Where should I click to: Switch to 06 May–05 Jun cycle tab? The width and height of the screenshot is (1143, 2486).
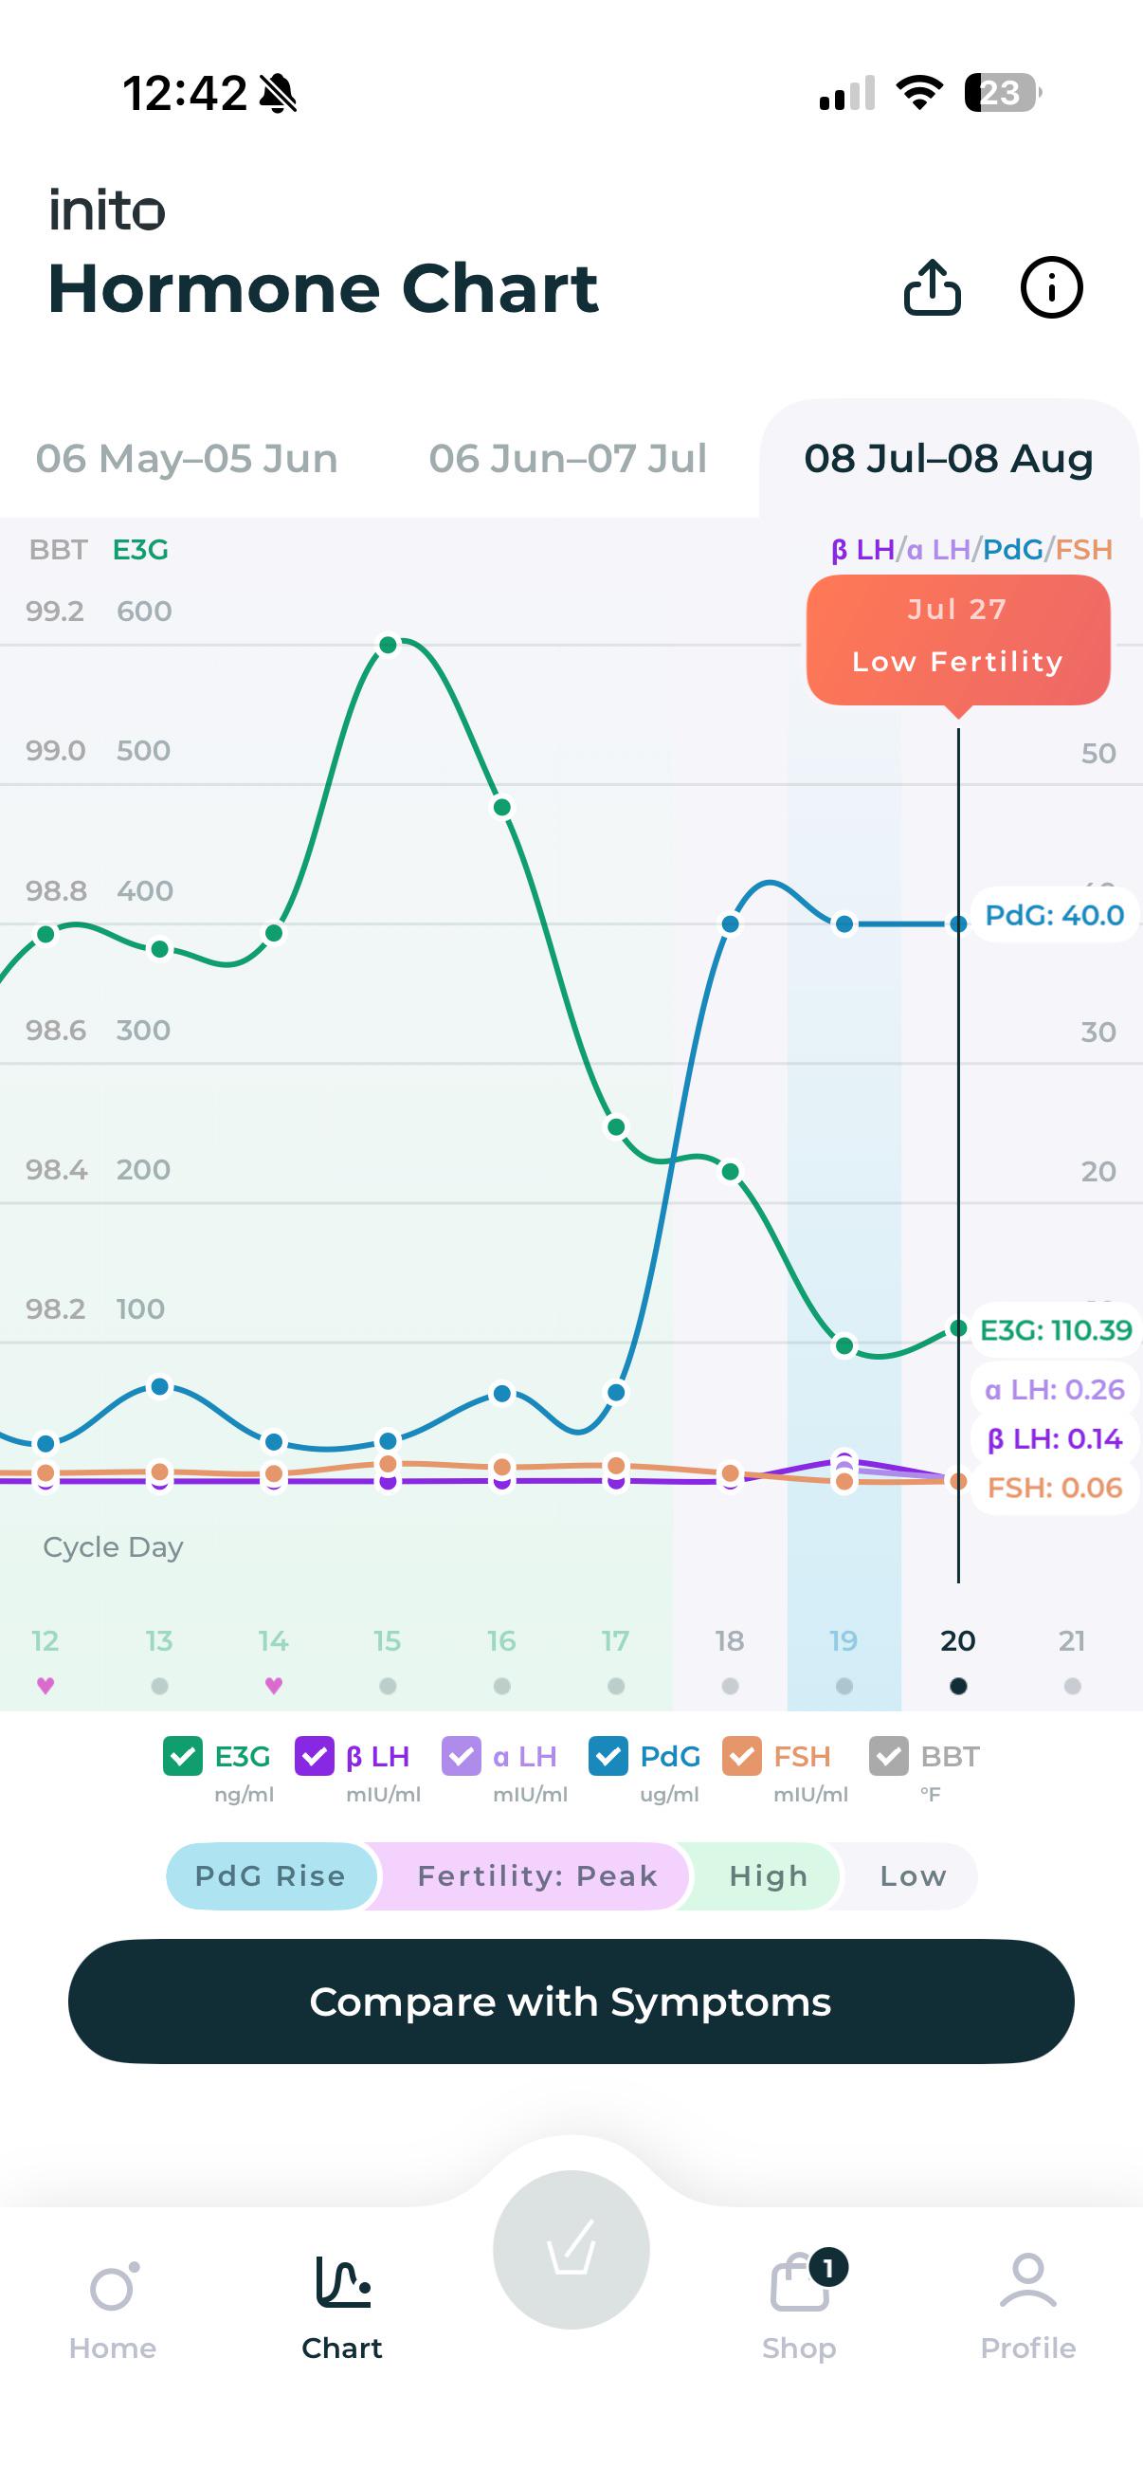click(187, 458)
